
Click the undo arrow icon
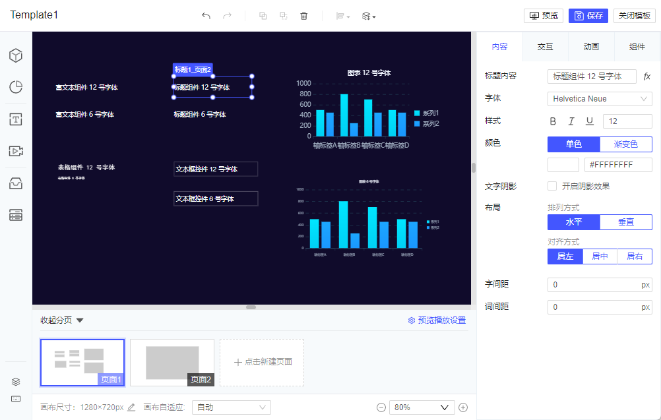(x=206, y=16)
